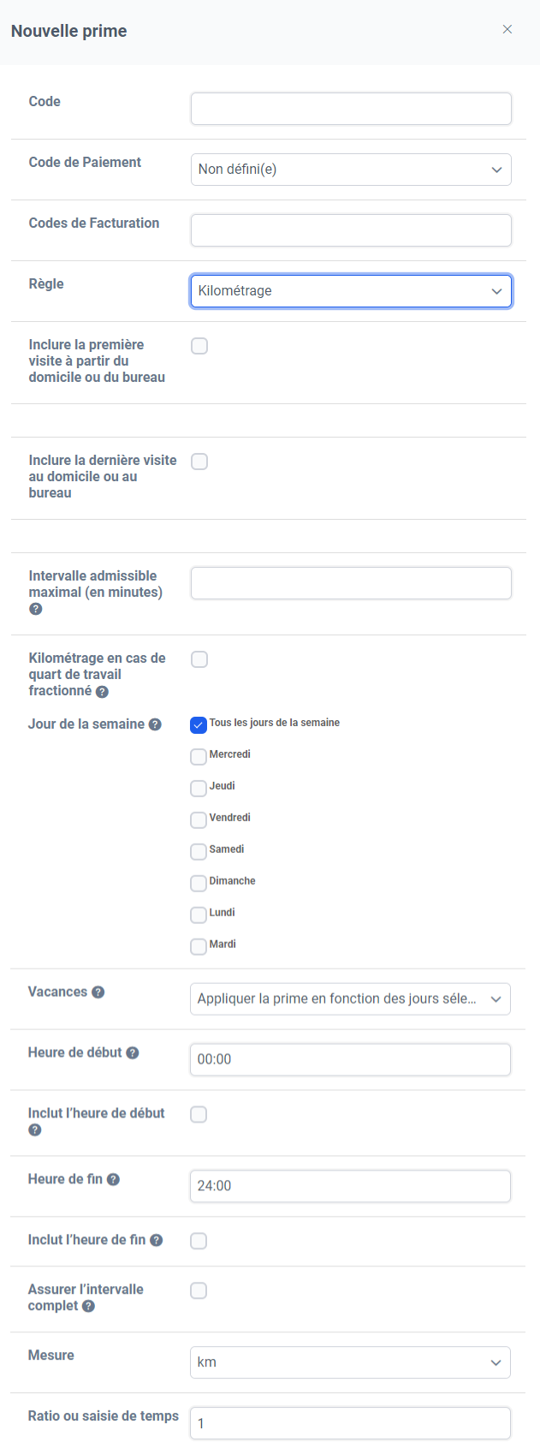Enable the Samedi checkbox
The image size is (540, 1448).
click(199, 852)
